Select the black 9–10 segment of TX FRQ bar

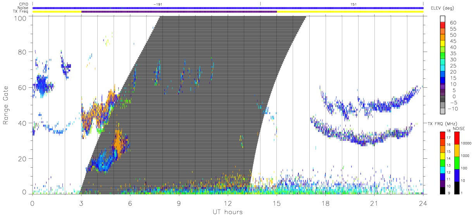442,191
